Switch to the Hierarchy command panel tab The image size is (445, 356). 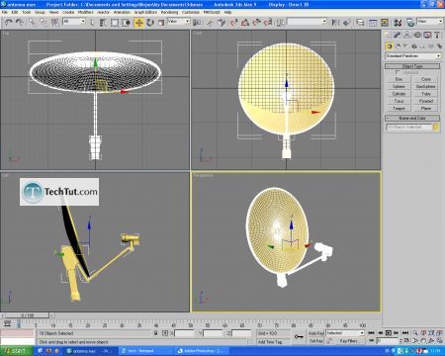click(407, 35)
